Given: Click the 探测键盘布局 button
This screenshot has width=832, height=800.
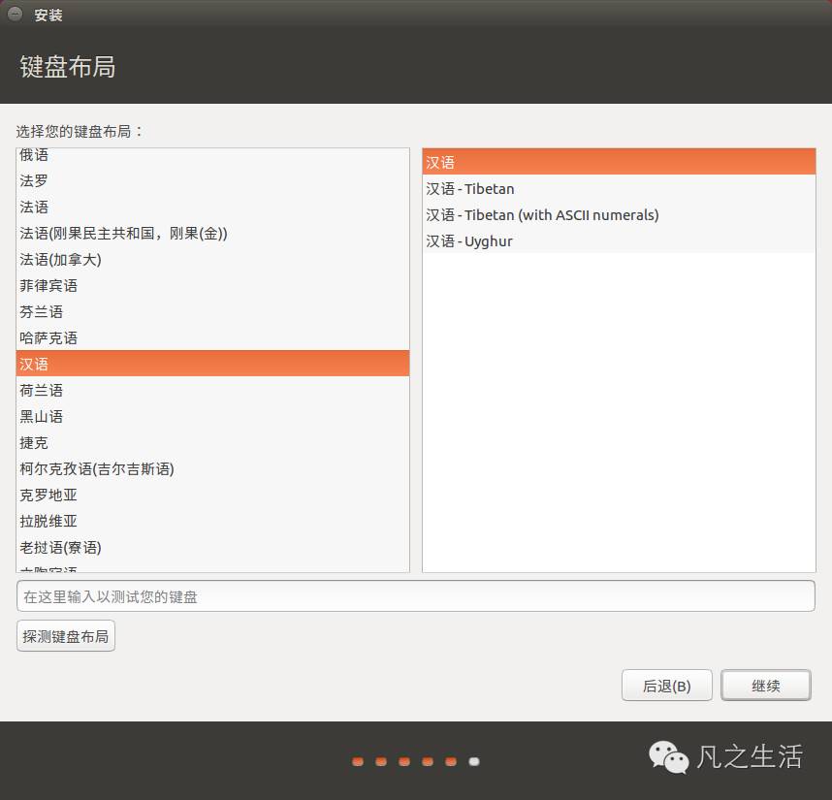Looking at the screenshot, I should click(65, 635).
